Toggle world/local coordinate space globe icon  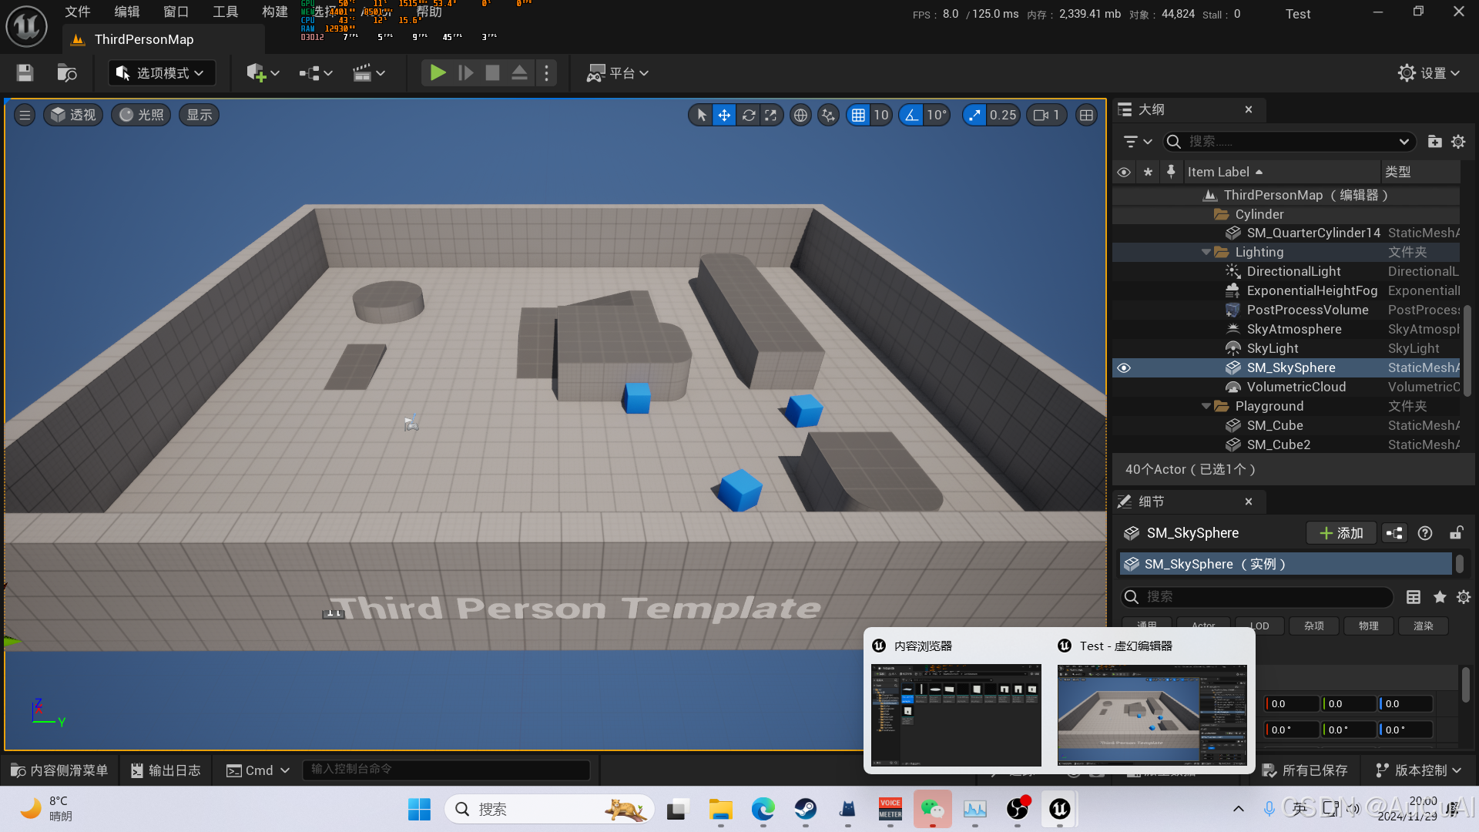coord(801,116)
